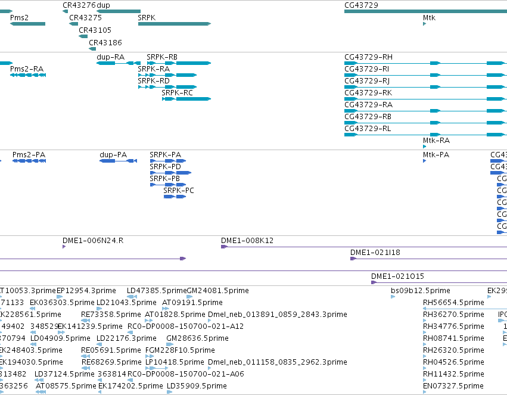Screen dimensions: 507x395
Task: Click the LD35909.5prime EST label
Action: [x=197, y=386]
